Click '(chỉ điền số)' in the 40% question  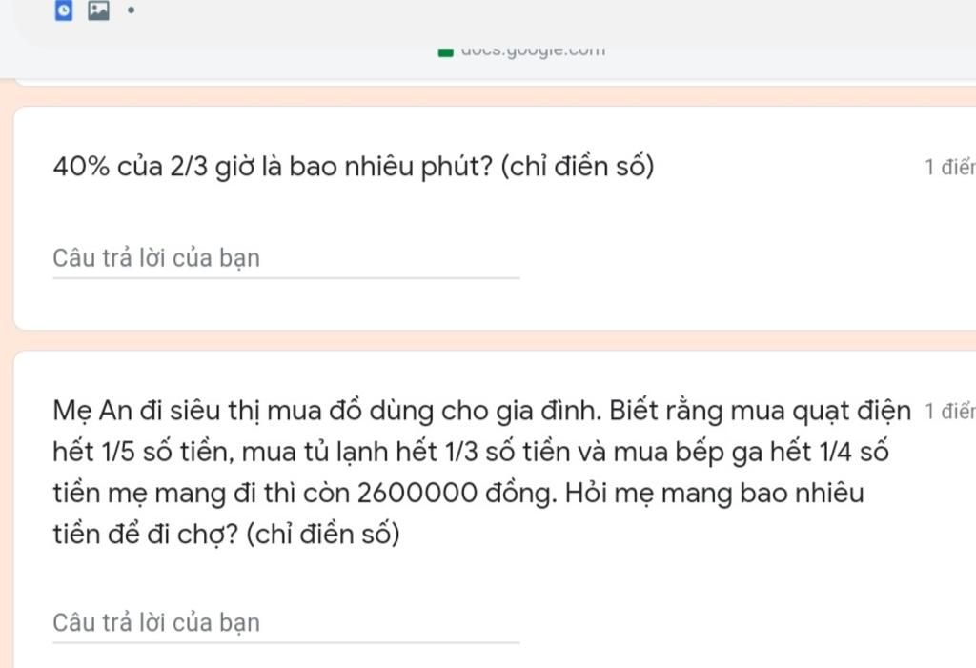pos(577,167)
